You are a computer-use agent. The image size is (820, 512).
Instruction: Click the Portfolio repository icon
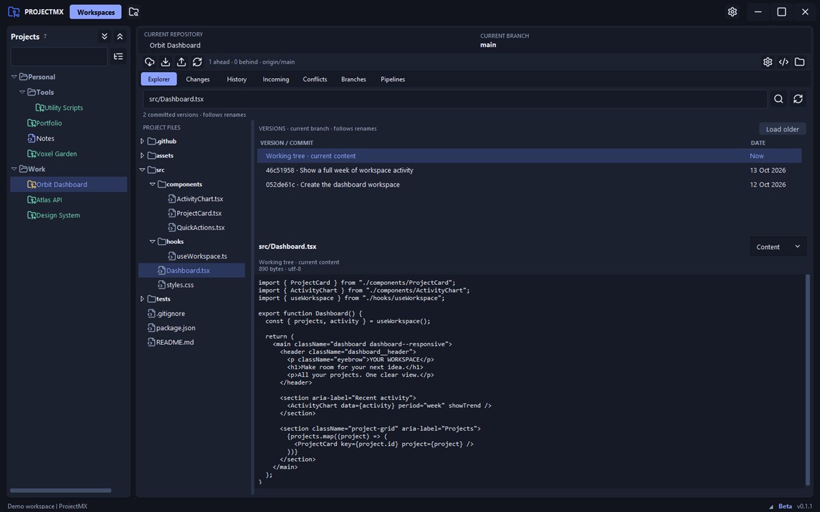coord(31,123)
